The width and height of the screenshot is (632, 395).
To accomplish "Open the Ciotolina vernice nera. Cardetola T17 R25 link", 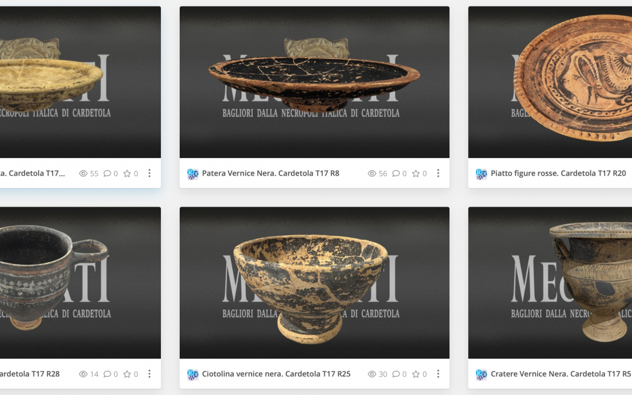I will click(276, 374).
